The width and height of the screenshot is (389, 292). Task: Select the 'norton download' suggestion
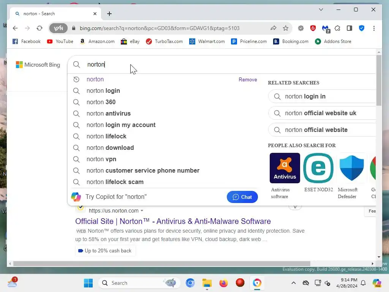pos(110,148)
